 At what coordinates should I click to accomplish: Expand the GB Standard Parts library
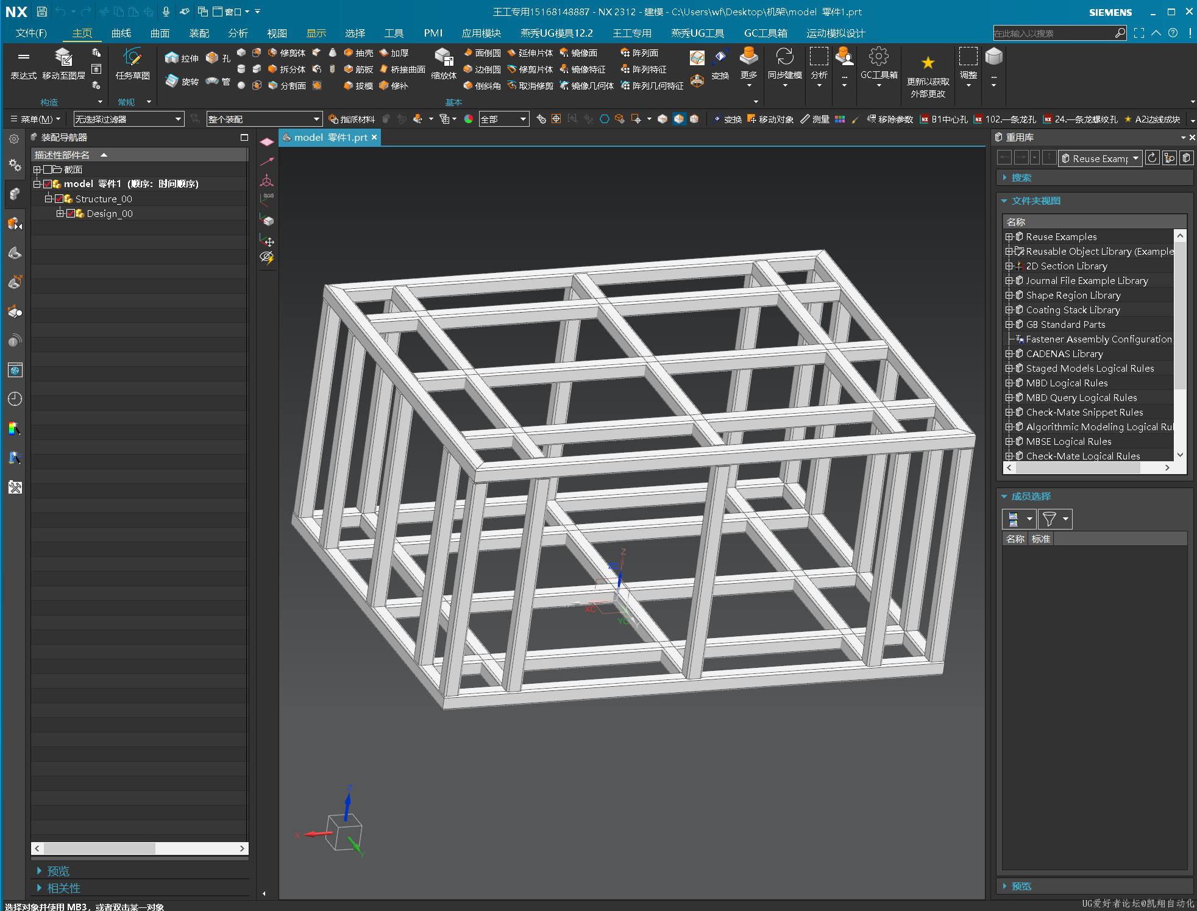tap(1009, 324)
